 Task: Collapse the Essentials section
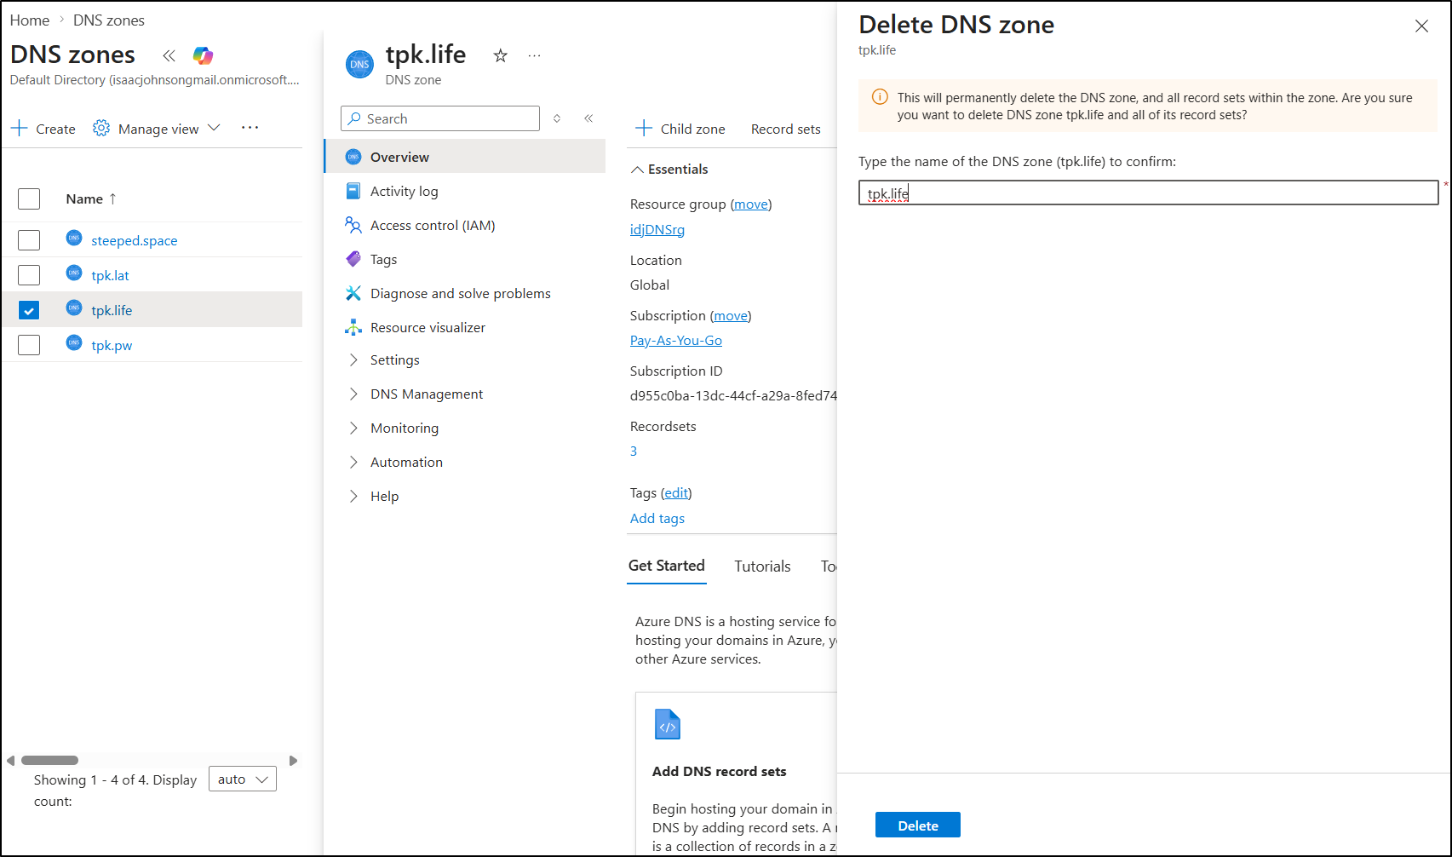[637, 170]
